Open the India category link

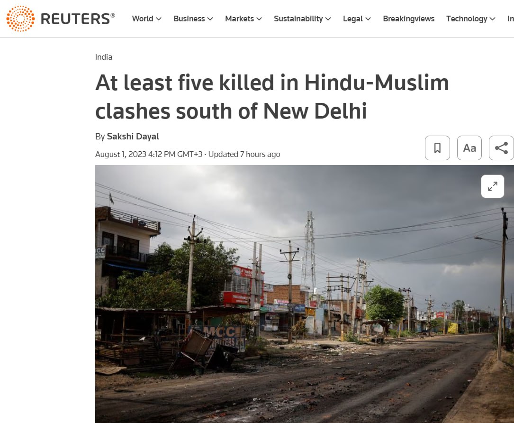pyautogui.click(x=104, y=57)
